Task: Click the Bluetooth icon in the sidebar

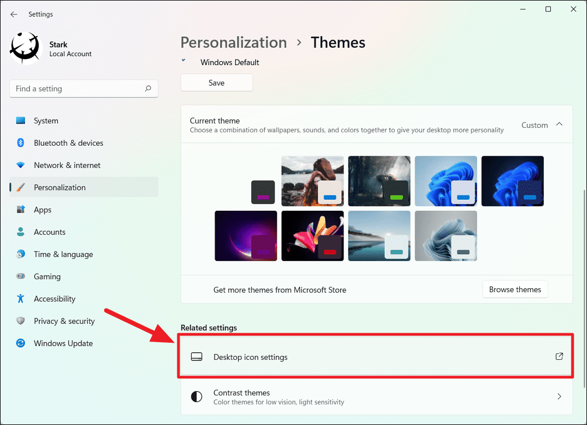Action: click(x=21, y=143)
